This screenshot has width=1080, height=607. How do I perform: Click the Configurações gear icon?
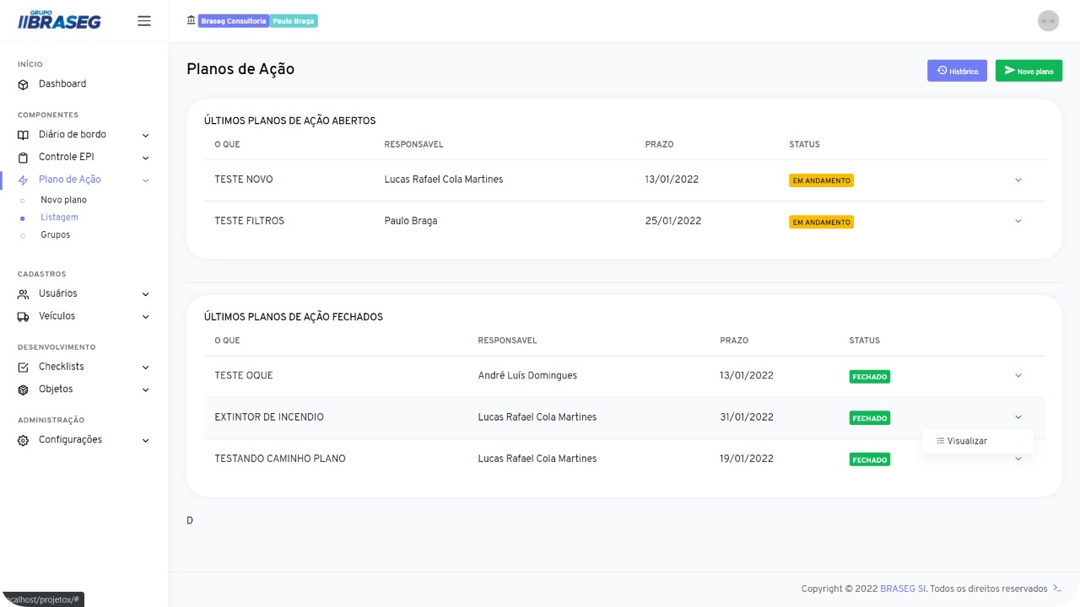pos(23,440)
